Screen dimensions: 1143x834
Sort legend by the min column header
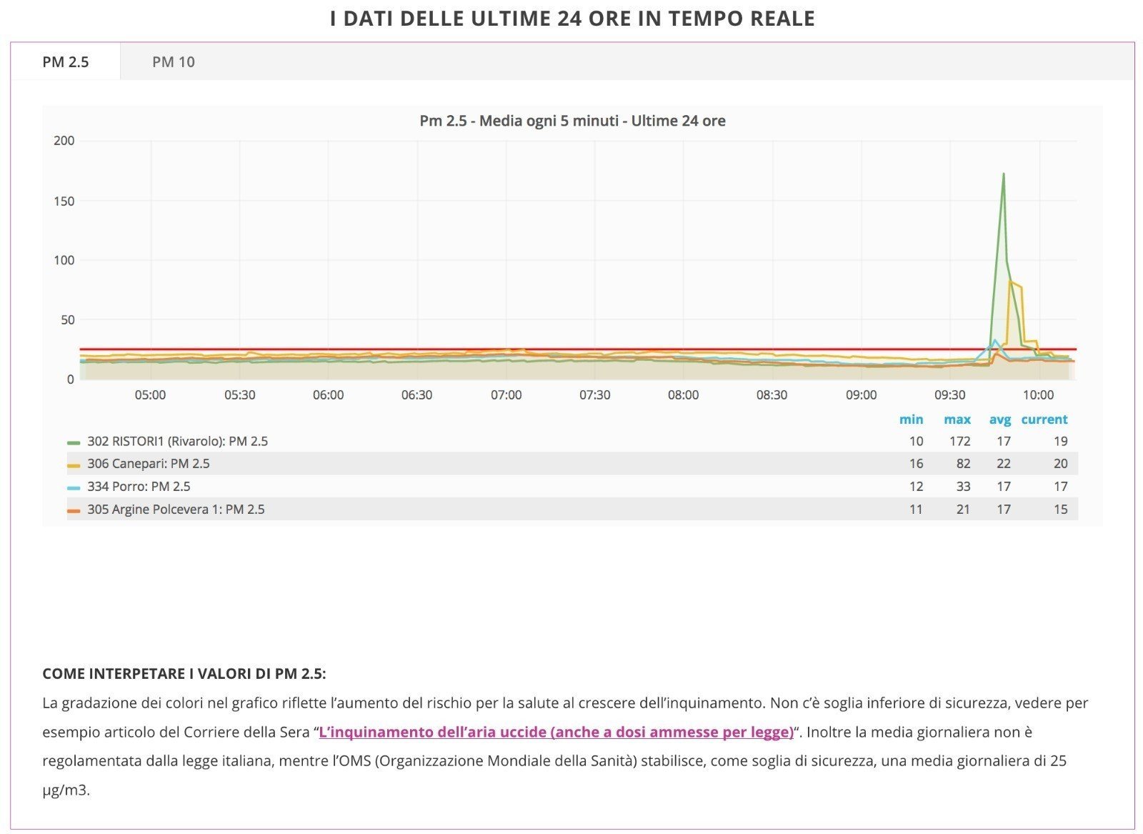pos(911,420)
